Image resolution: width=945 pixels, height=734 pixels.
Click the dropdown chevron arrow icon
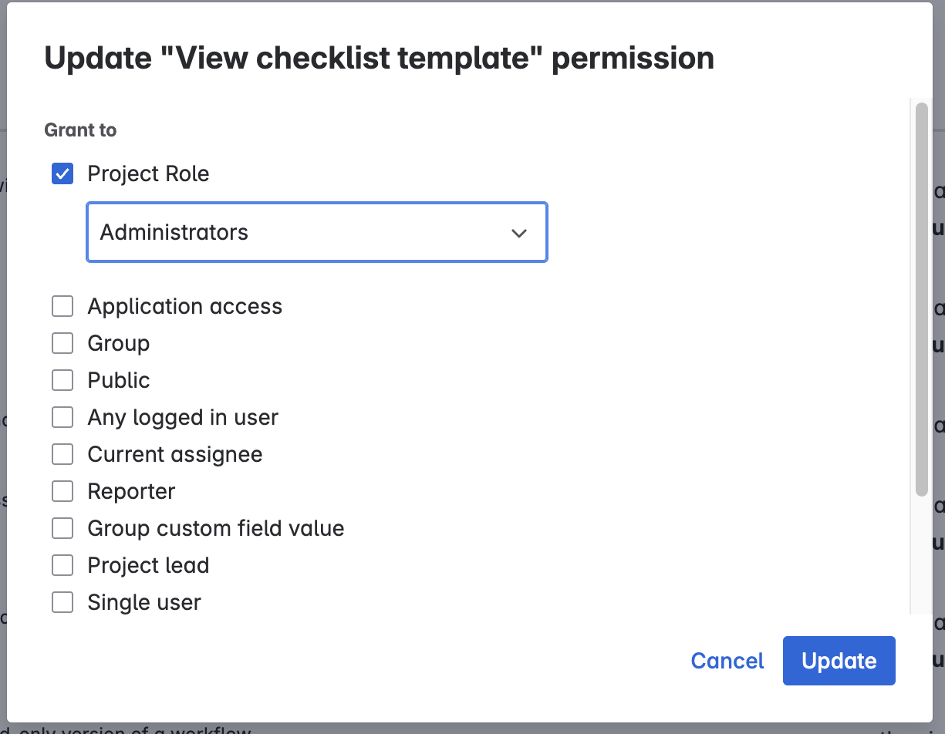(x=519, y=233)
